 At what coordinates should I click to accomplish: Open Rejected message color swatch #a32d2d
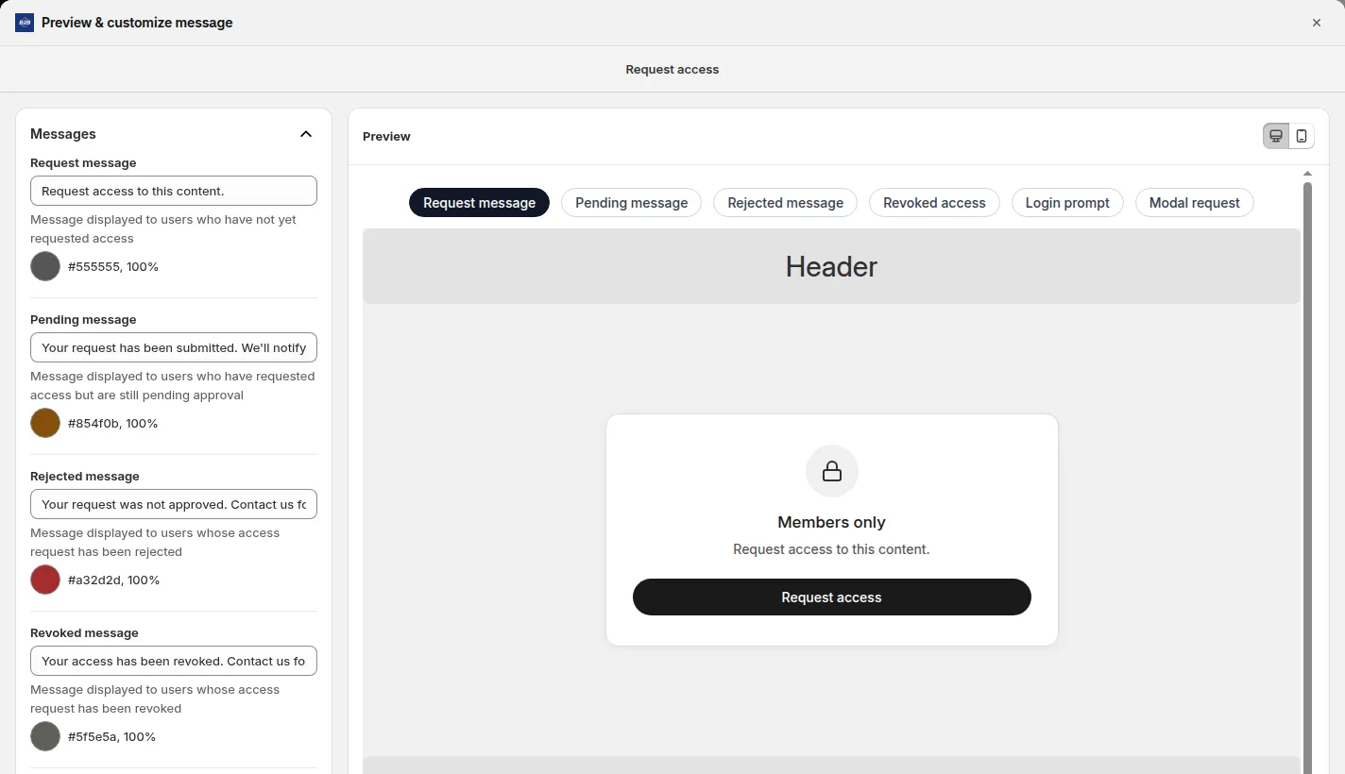tap(45, 580)
